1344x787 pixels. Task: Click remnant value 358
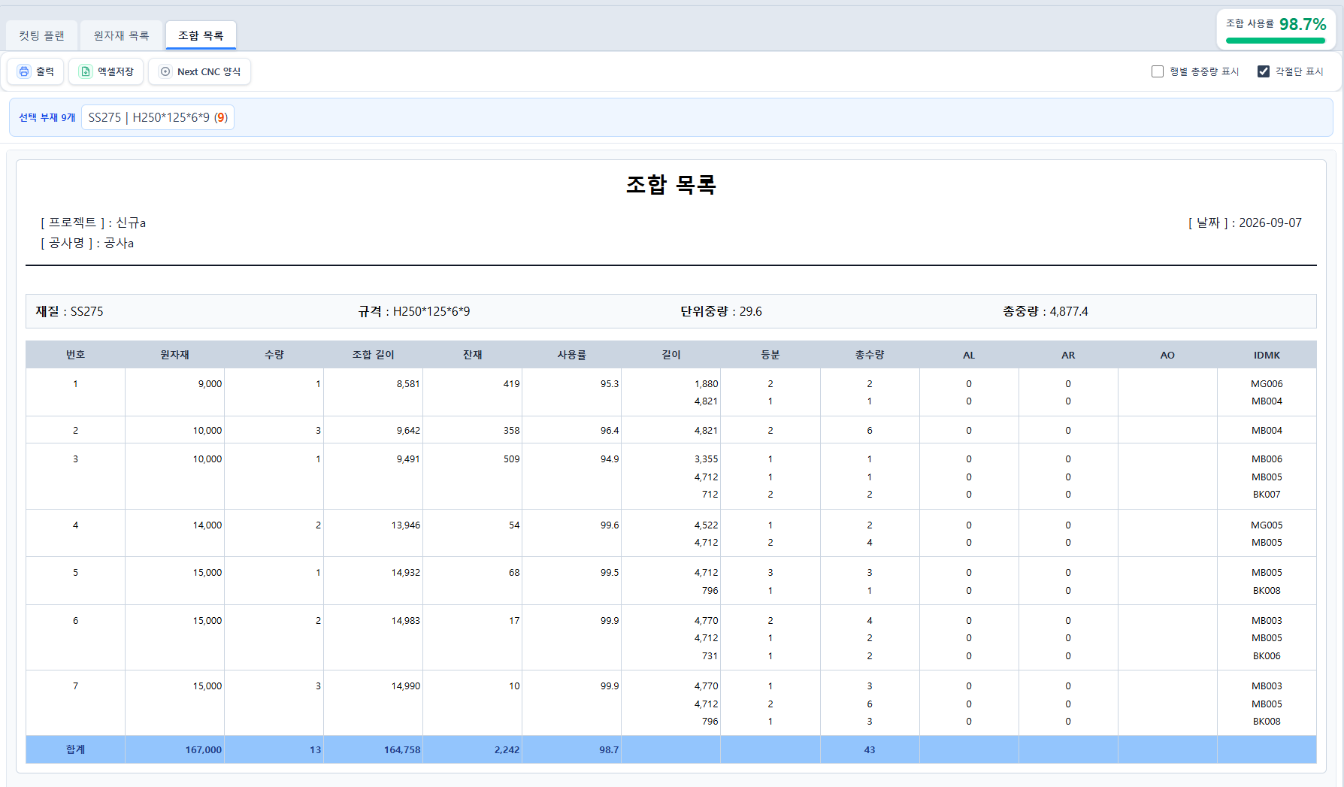click(511, 430)
